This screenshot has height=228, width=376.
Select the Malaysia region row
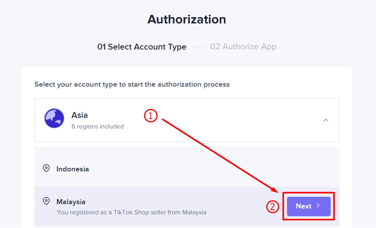tap(187, 207)
